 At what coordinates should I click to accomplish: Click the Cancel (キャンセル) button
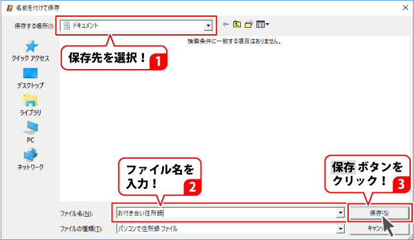pyautogui.click(x=379, y=228)
